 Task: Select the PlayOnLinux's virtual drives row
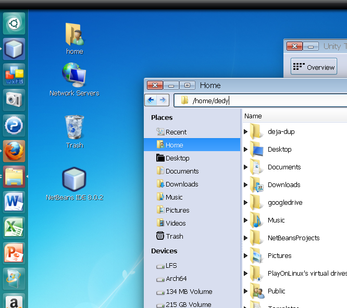coord(295,273)
